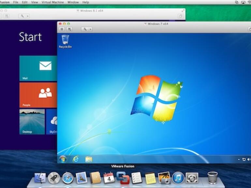Open Calendar from the Dock

[109, 178]
